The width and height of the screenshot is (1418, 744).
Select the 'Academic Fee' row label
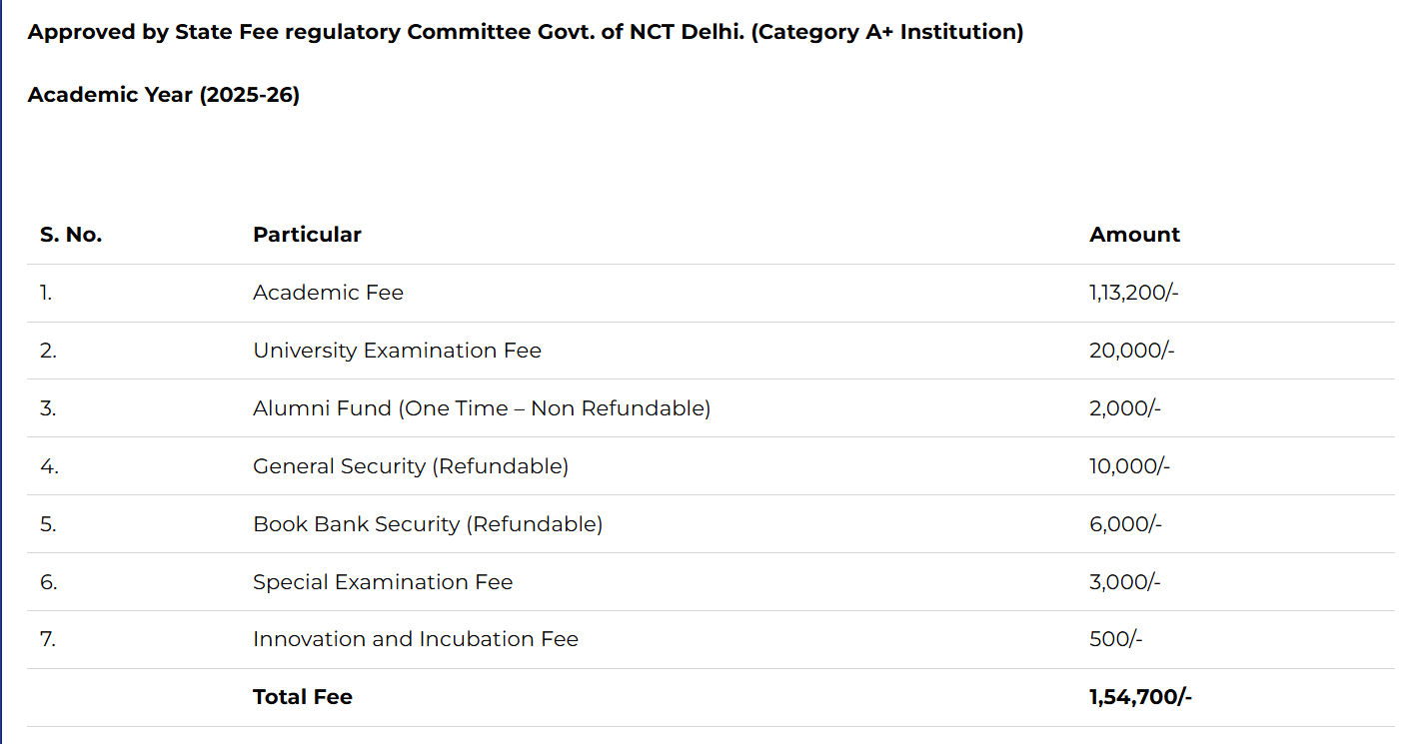point(328,293)
